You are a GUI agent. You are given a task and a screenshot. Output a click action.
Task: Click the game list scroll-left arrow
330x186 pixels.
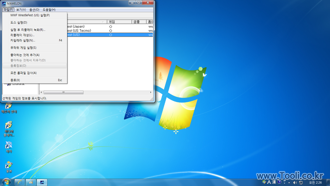41,92
